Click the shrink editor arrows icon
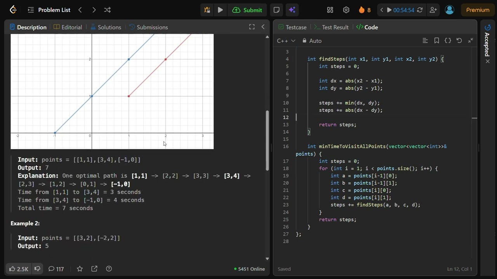The height and width of the screenshot is (279, 497). point(471,41)
